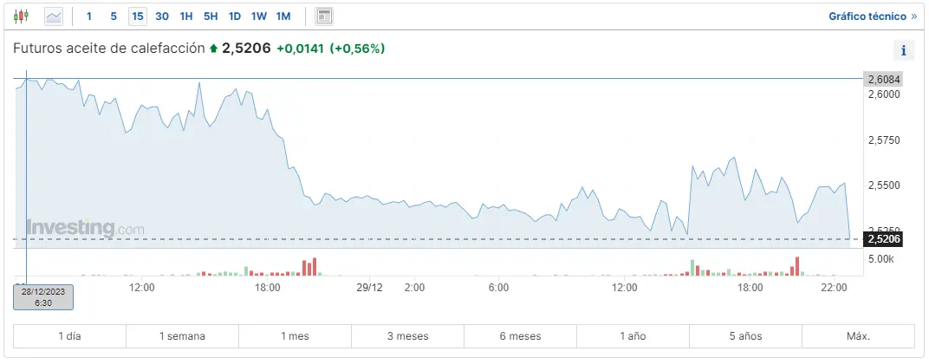
Task: Show the 1 día time range
Action: click(x=69, y=335)
